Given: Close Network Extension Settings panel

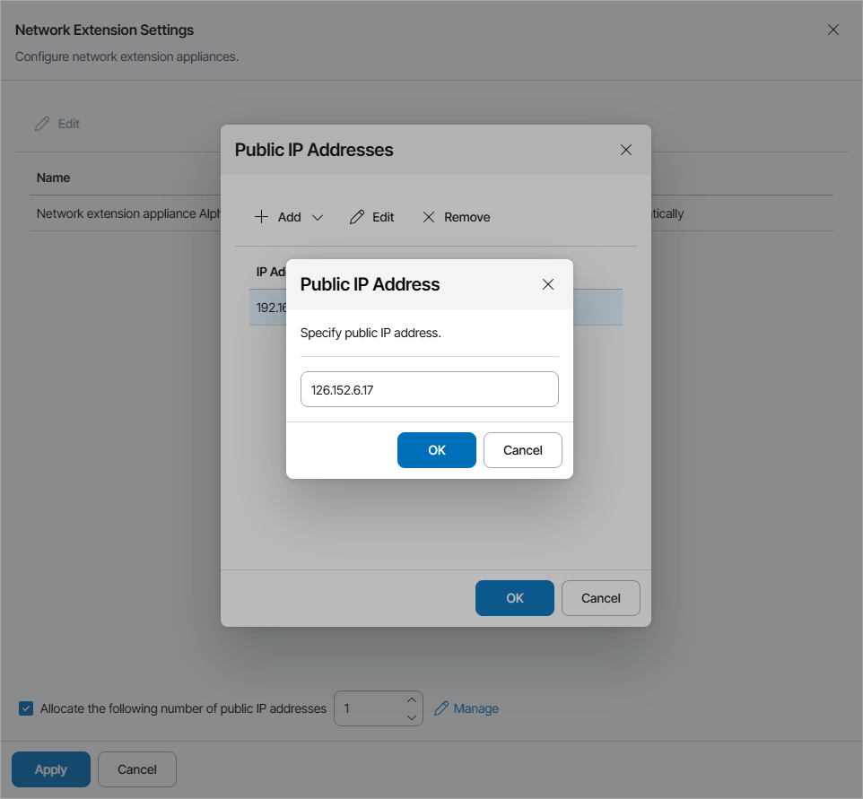Looking at the screenshot, I should pos(833,30).
